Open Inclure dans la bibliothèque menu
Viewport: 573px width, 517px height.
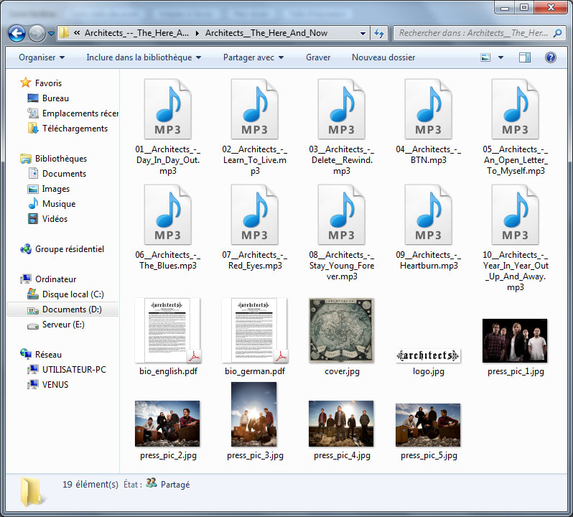[x=144, y=57]
